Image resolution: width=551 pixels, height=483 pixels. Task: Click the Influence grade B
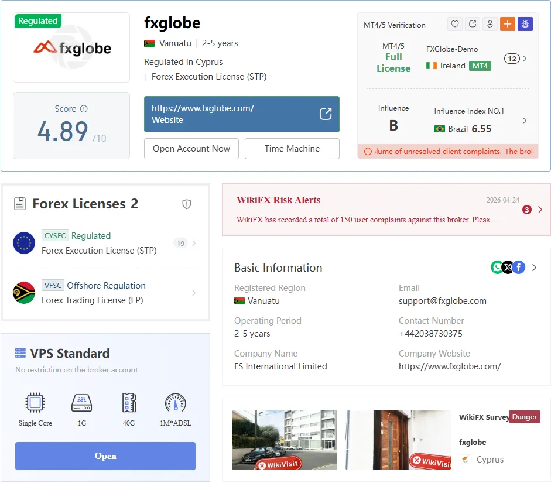click(x=393, y=125)
